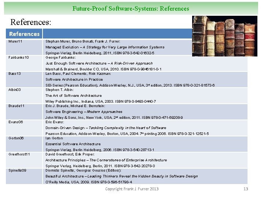Click 'Eric J. Braude, Michael E. Bernstein:' line

tap(75, 106)
